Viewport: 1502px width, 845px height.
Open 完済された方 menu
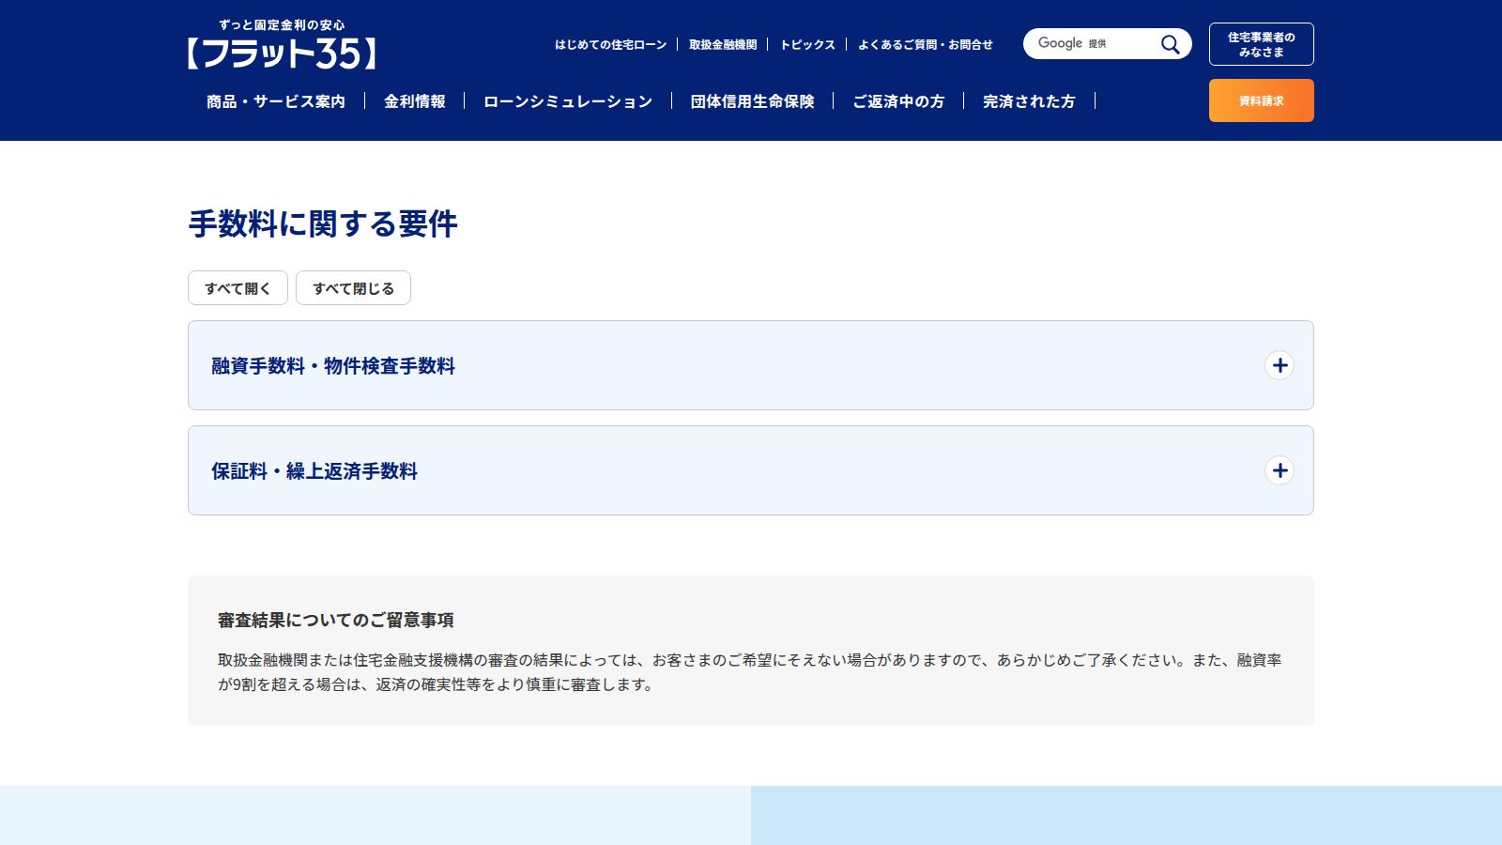[x=1029, y=101]
